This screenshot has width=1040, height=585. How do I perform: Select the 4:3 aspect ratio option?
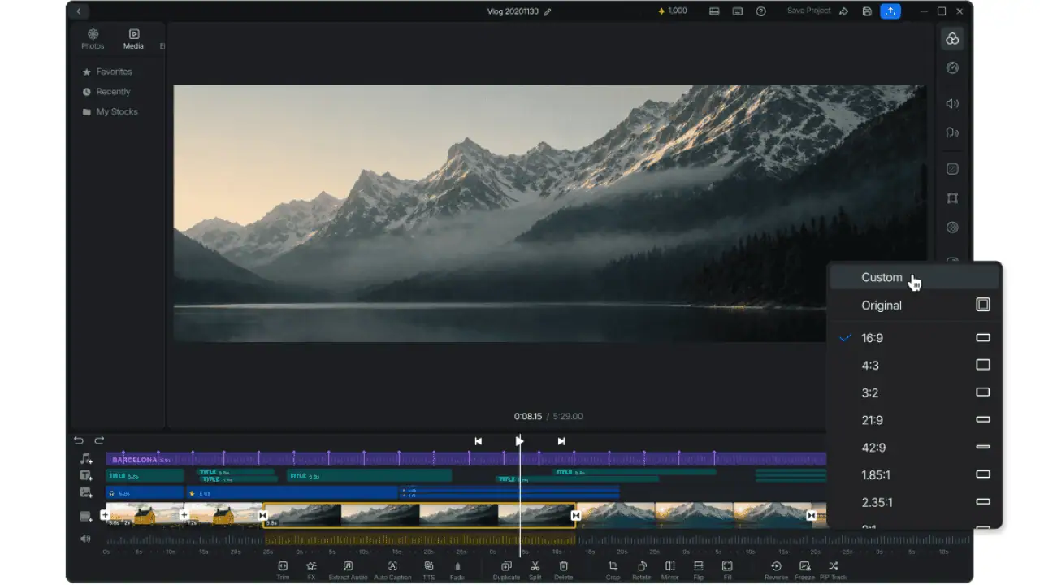[915, 365]
